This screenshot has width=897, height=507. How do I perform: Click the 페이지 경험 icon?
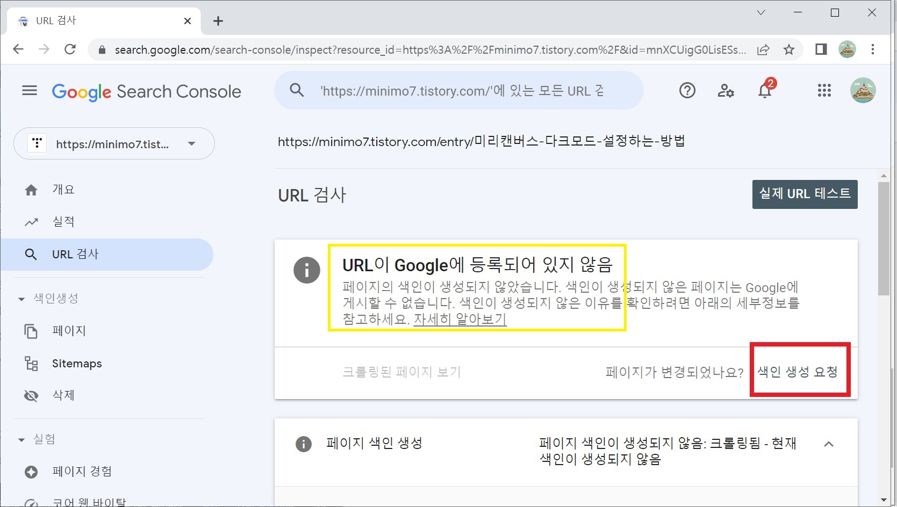(x=31, y=472)
